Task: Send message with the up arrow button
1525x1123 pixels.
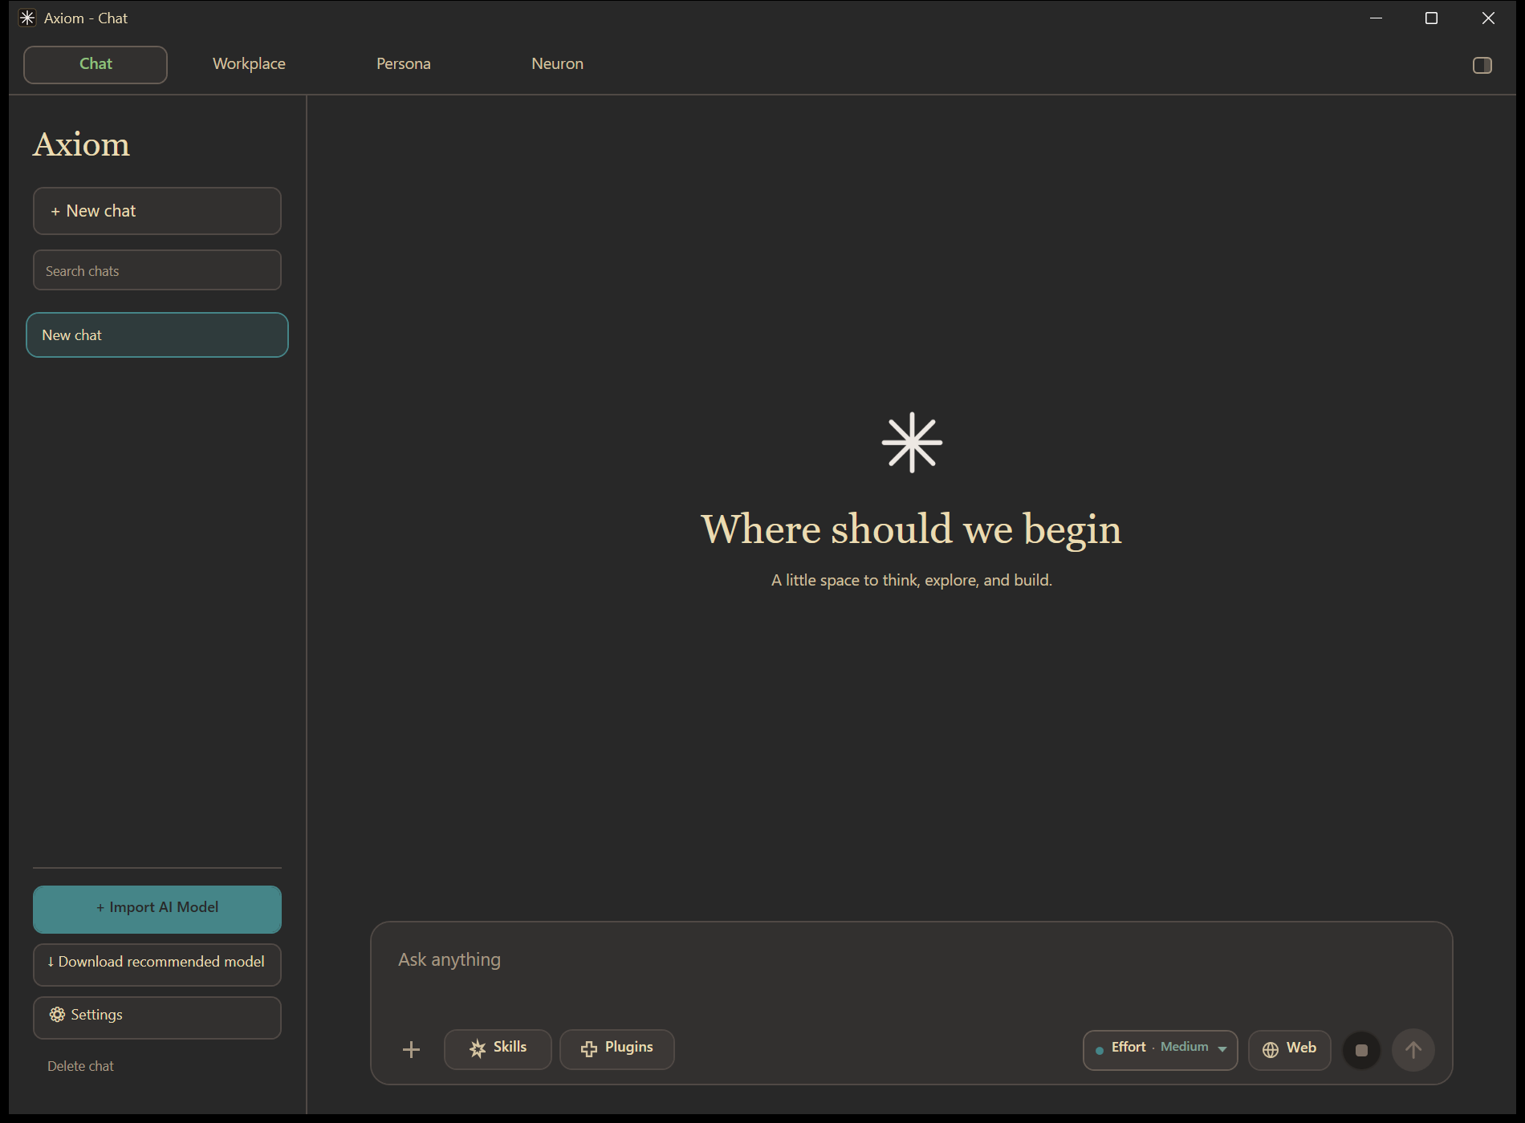Action: pyautogui.click(x=1413, y=1050)
